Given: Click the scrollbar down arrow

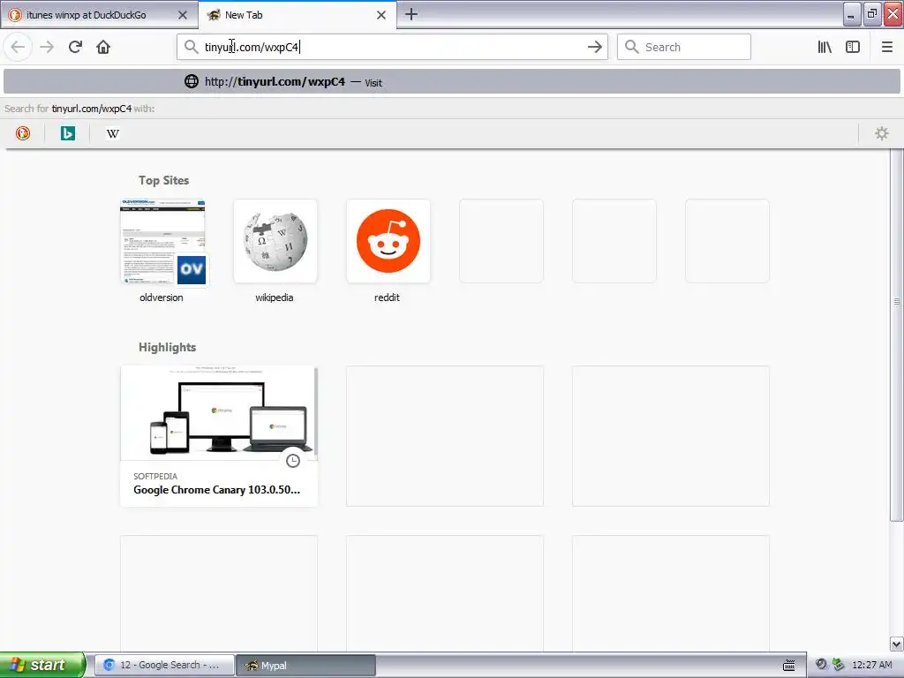Looking at the screenshot, I should (x=896, y=644).
